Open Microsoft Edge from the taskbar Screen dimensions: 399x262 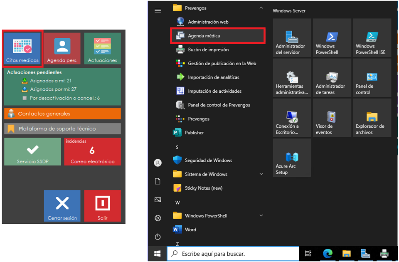coord(328,253)
